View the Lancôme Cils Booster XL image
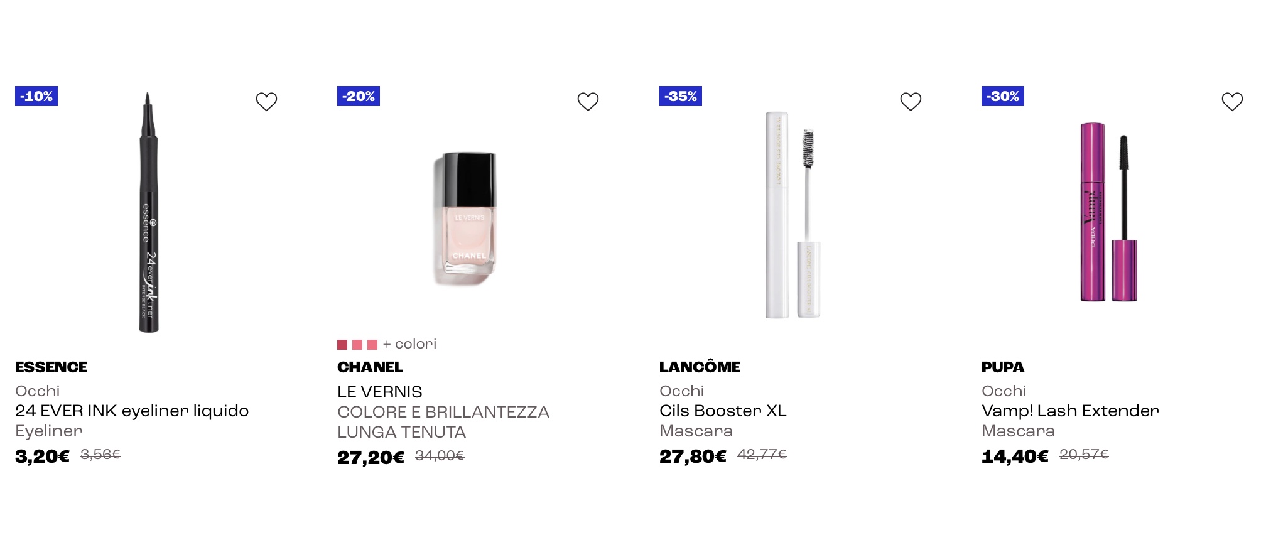1266x535 pixels. [793, 215]
